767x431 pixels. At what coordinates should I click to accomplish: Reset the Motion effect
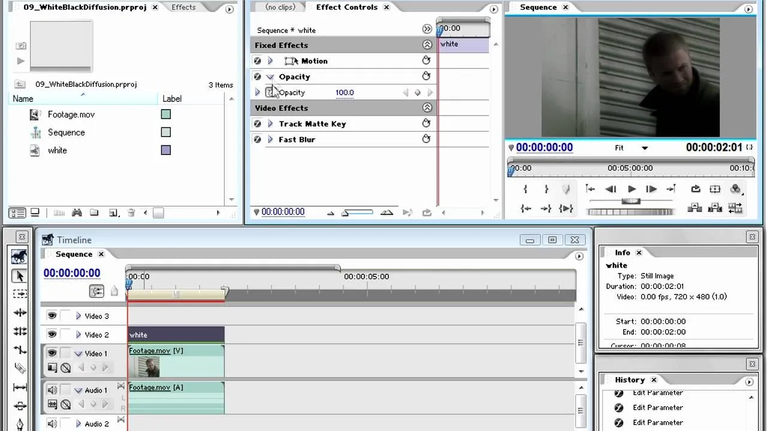427,60
